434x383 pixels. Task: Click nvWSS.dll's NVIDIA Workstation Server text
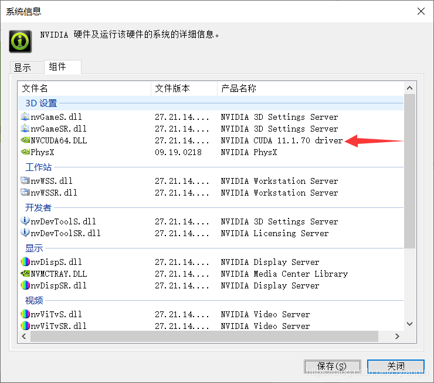[279, 181]
